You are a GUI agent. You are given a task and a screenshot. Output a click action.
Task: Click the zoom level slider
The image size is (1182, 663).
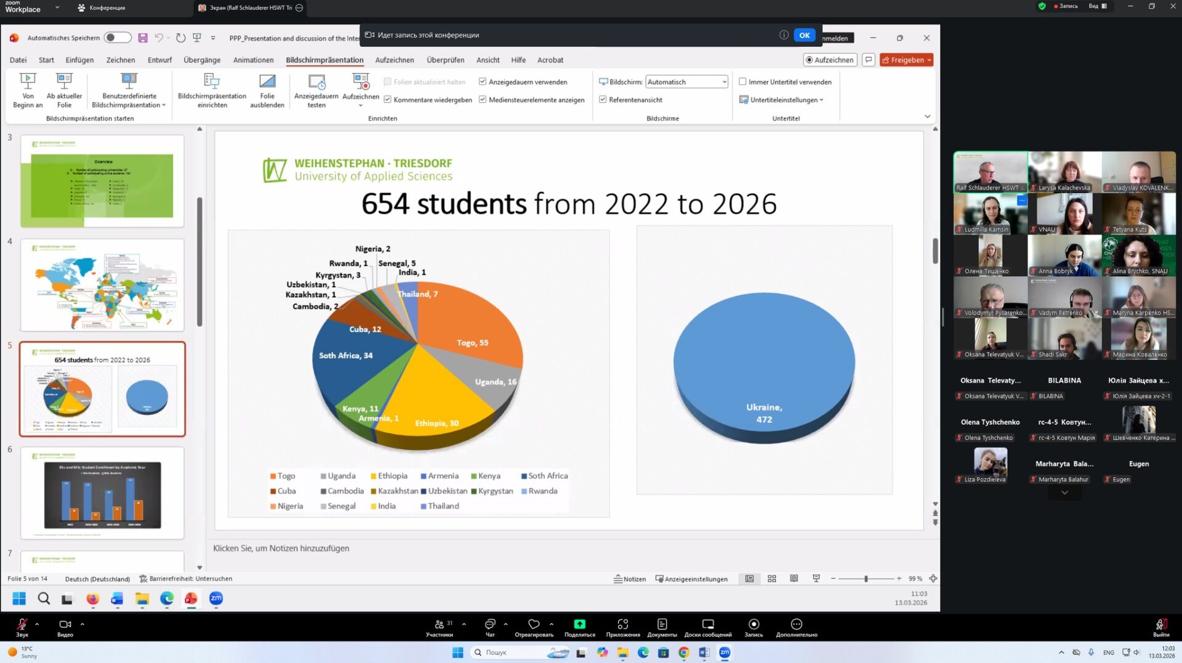tap(866, 579)
